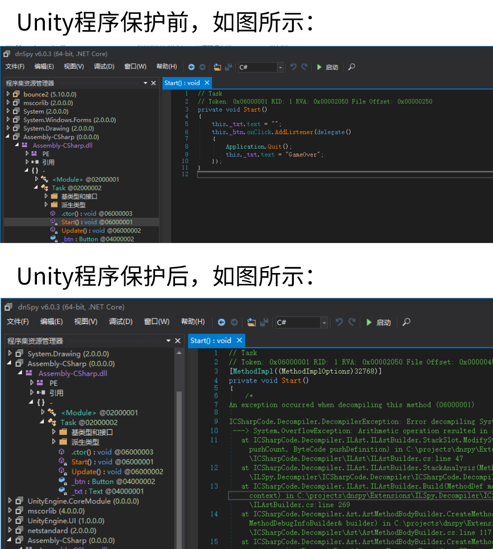Open 调试(D) menu in upper window
Viewport: 493px width, 549px height.
click(104, 67)
